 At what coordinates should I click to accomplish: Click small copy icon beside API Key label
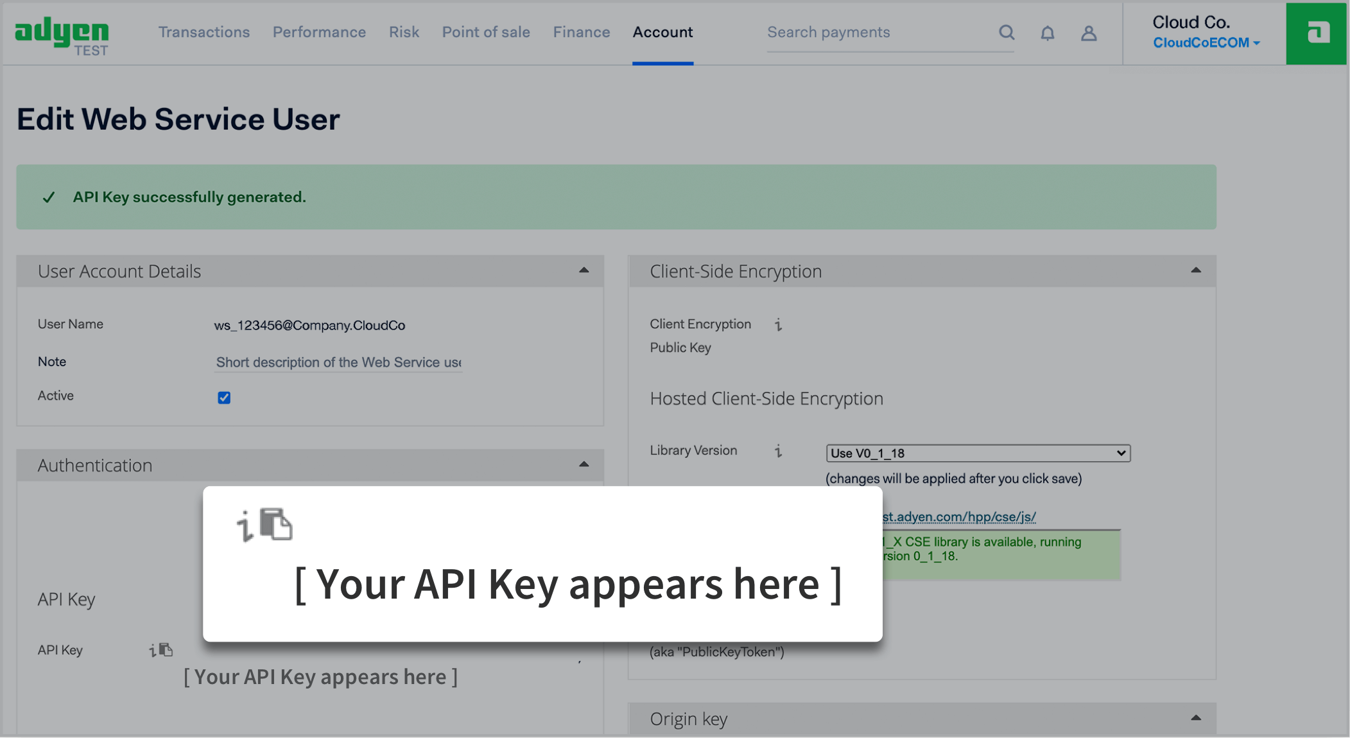(x=166, y=650)
